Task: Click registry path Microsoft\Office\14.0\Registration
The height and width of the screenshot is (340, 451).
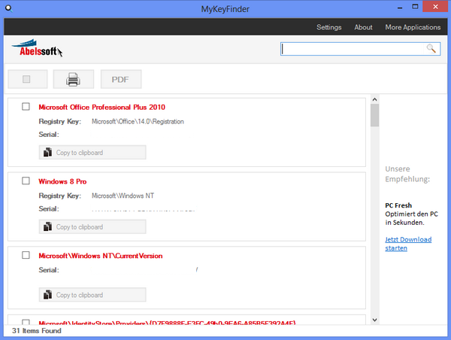Action: point(138,122)
